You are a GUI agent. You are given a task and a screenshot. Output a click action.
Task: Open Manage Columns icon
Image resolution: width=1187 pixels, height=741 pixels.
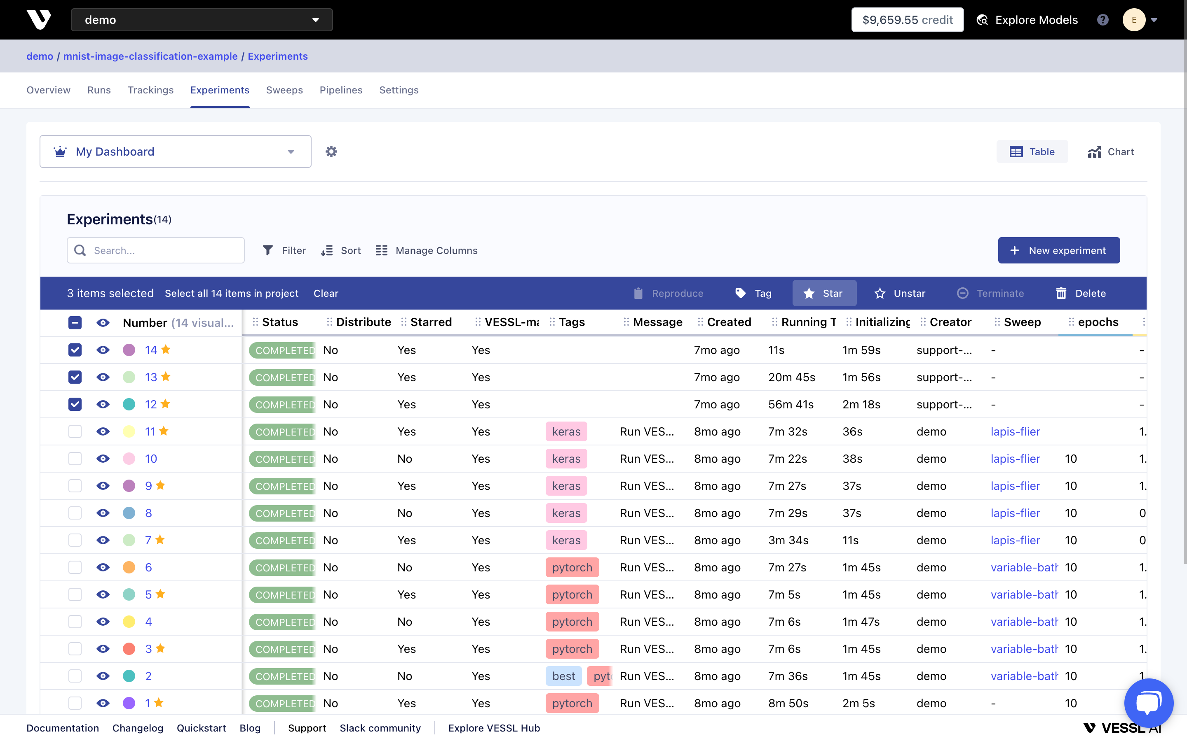coord(382,250)
